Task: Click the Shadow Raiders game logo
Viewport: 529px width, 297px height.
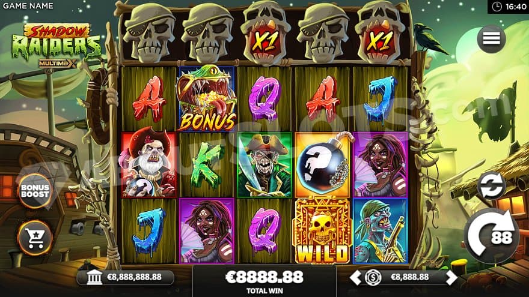Action: coord(56,46)
